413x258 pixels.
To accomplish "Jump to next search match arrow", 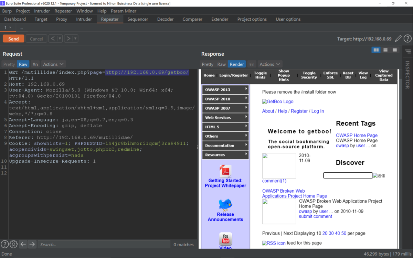I will [x=32, y=244].
